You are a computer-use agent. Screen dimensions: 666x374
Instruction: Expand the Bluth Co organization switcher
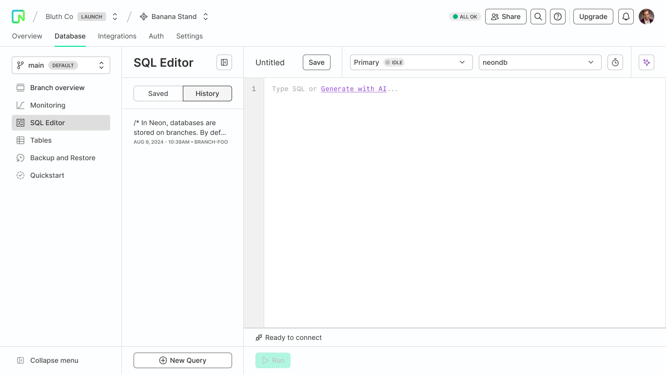click(x=115, y=17)
